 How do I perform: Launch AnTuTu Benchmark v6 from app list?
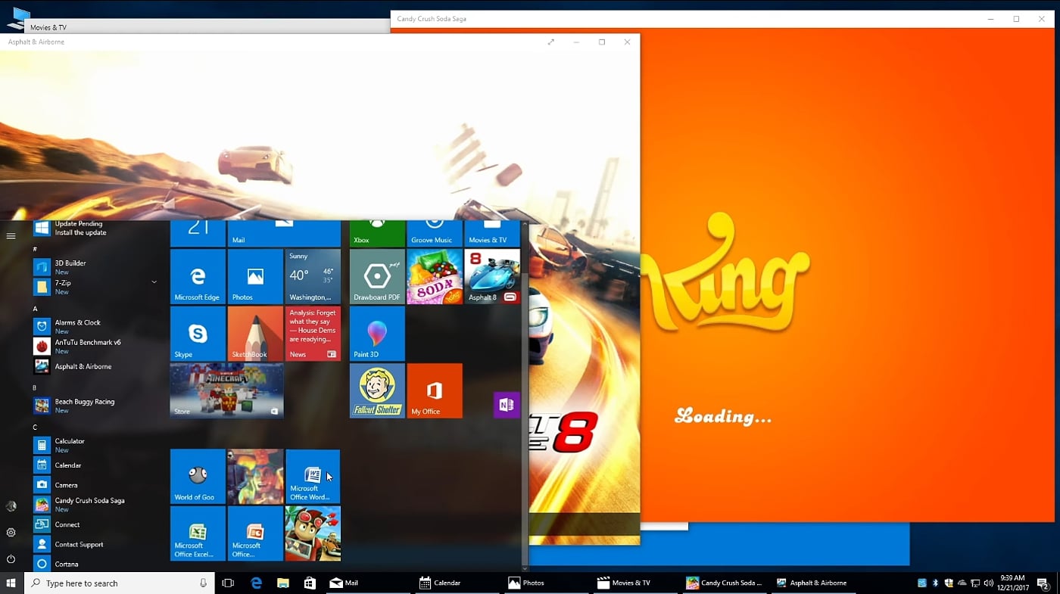click(95, 346)
